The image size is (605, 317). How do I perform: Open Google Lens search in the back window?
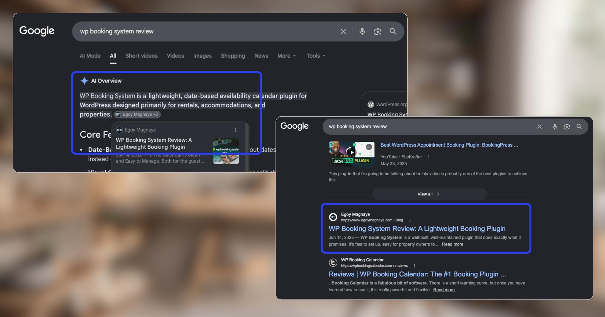(377, 31)
